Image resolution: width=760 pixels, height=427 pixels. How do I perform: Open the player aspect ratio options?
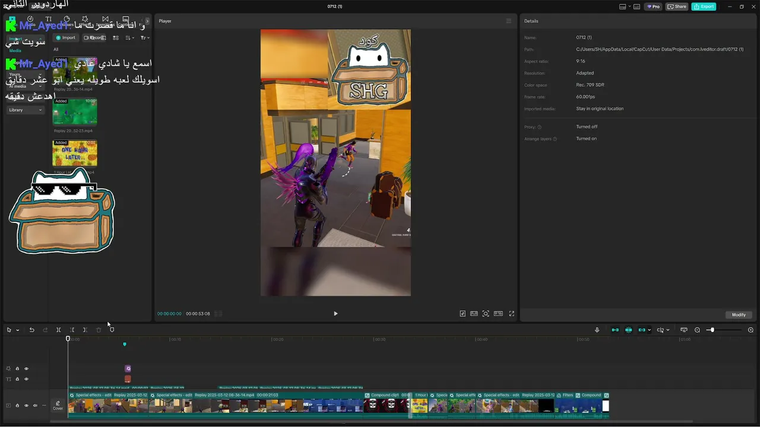pos(498,314)
